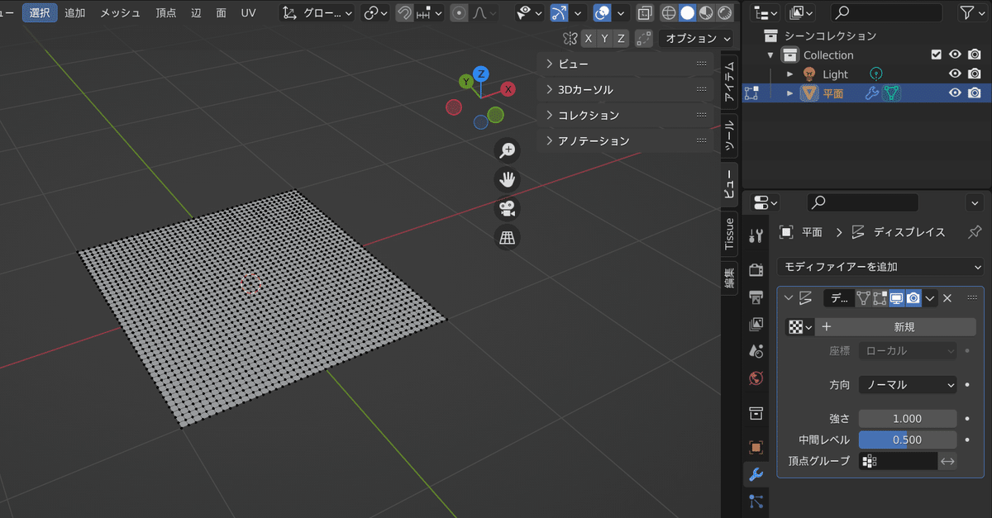Open the オプション dropdown
992x518 pixels.
point(697,38)
